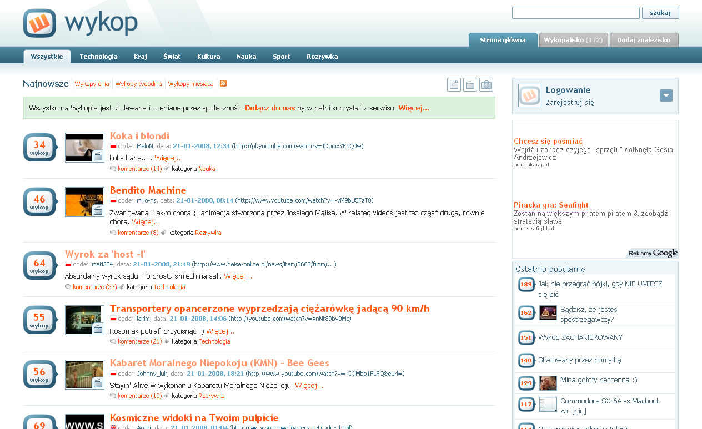
Task: Open the RSS feed icon
Action: tap(223, 83)
